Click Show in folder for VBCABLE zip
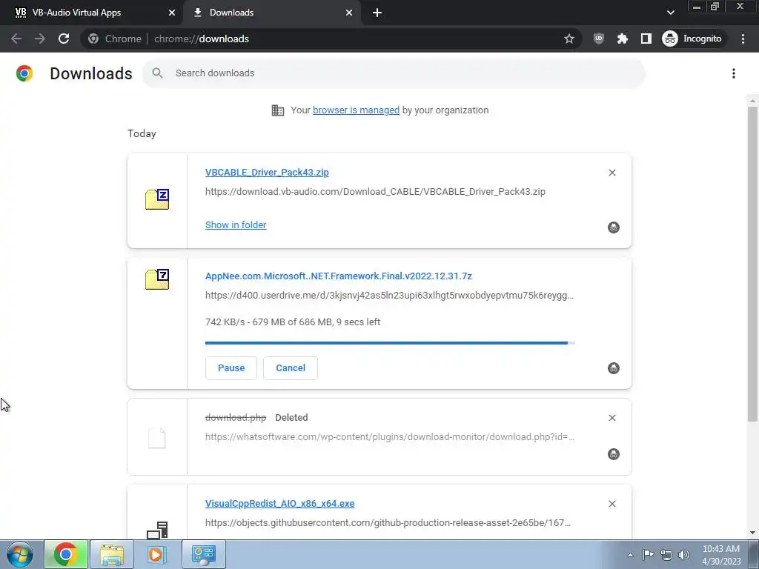Image resolution: width=759 pixels, height=569 pixels. point(236,225)
